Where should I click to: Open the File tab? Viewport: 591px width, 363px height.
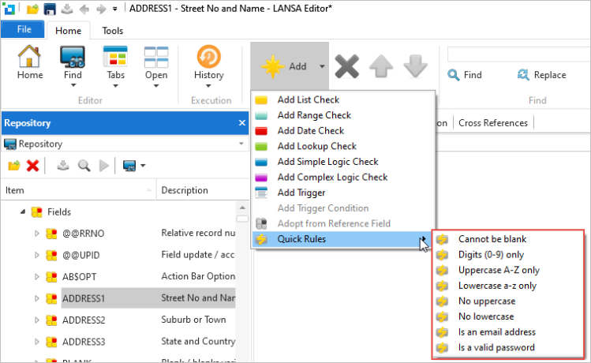[24, 29]
